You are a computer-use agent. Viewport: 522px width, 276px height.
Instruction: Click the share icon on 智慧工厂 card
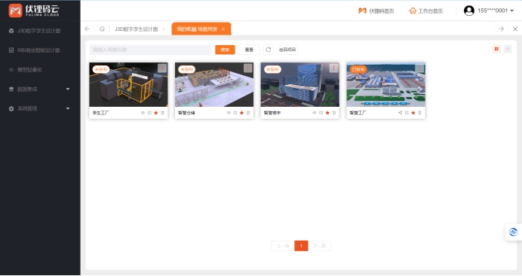point(400,113)
